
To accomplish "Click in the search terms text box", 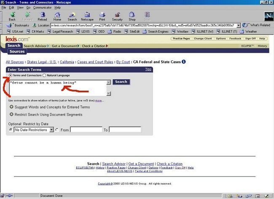I will (58, 88).
